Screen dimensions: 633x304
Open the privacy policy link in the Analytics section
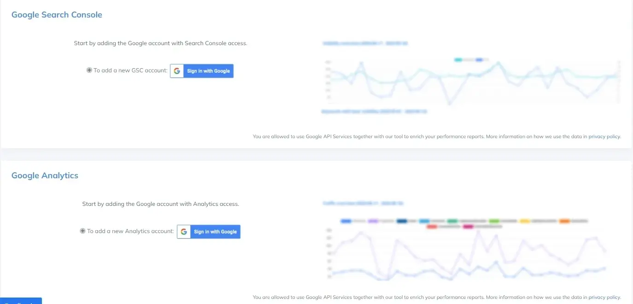(x=604, y=297)
